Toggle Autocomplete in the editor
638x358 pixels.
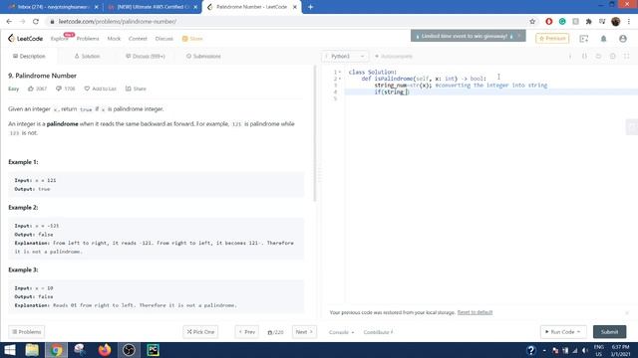(394, 56)
